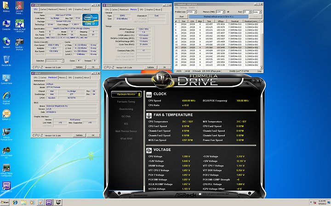This screenshot has height=206, width=331.
Task: Click the LinX finished progress bar
Action: 218,16
